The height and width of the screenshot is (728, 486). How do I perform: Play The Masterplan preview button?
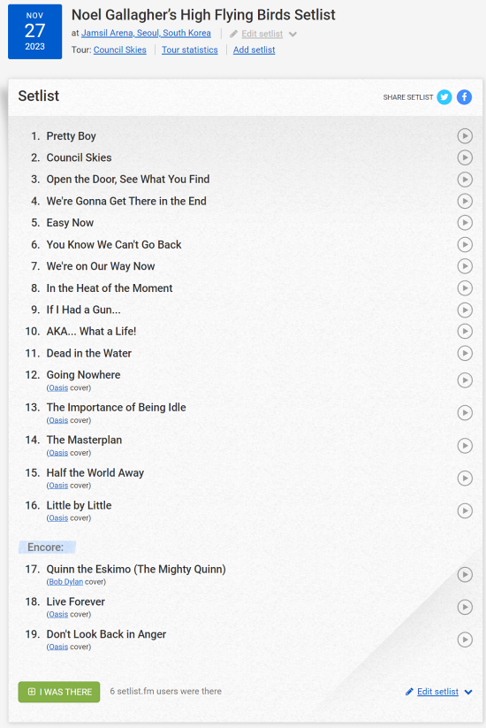click(x=465, y=446)
